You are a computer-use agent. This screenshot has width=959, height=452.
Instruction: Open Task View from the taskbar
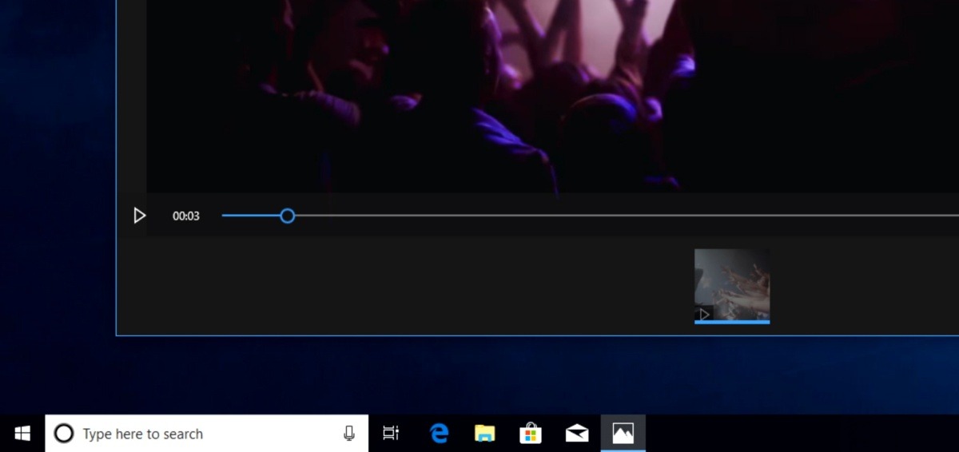click(x=391, y=434)
